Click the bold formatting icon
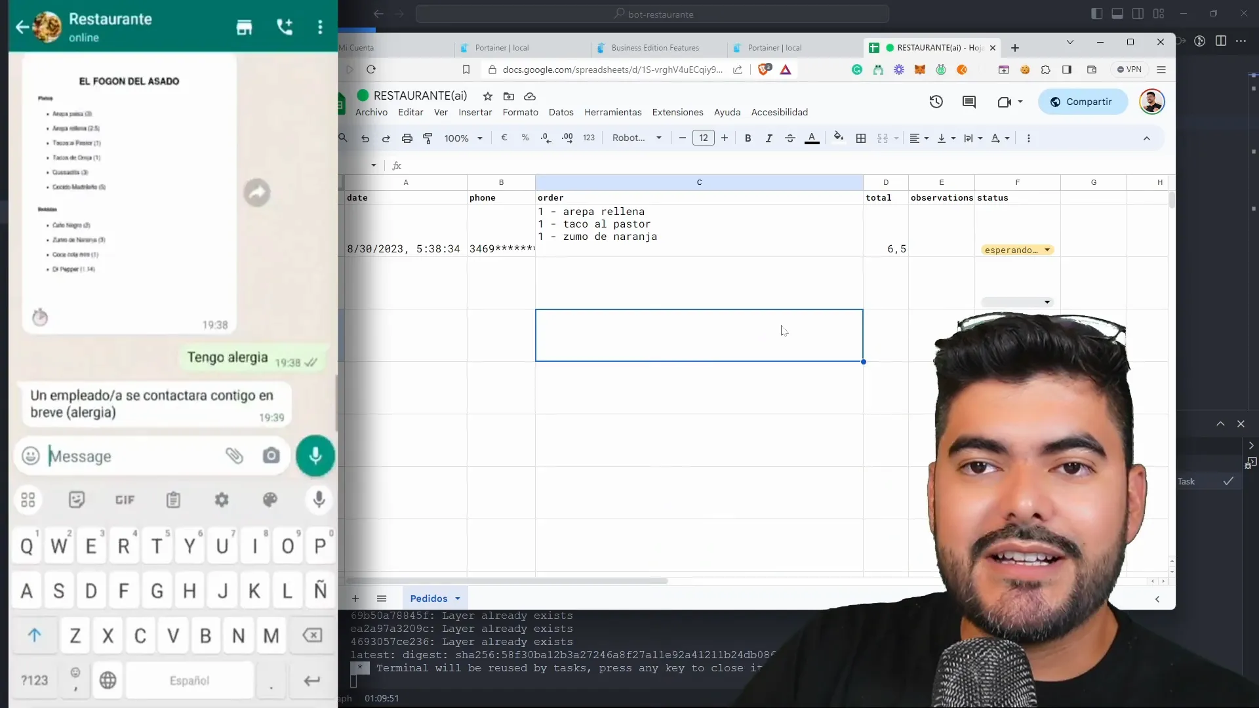Image resolution: width=1259 pixels, height=708 pixels. 748,138
